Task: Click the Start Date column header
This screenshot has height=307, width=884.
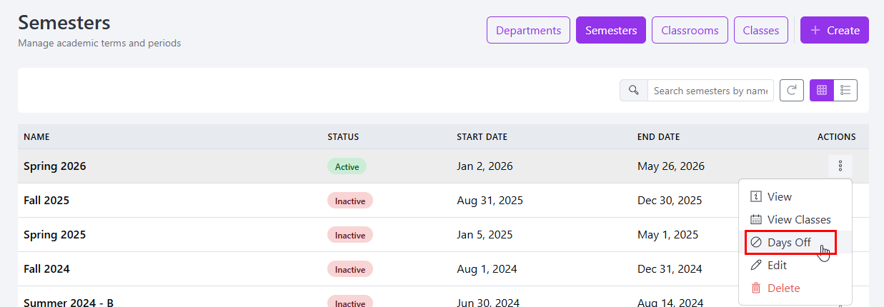Action: click(x=482, y=137)
